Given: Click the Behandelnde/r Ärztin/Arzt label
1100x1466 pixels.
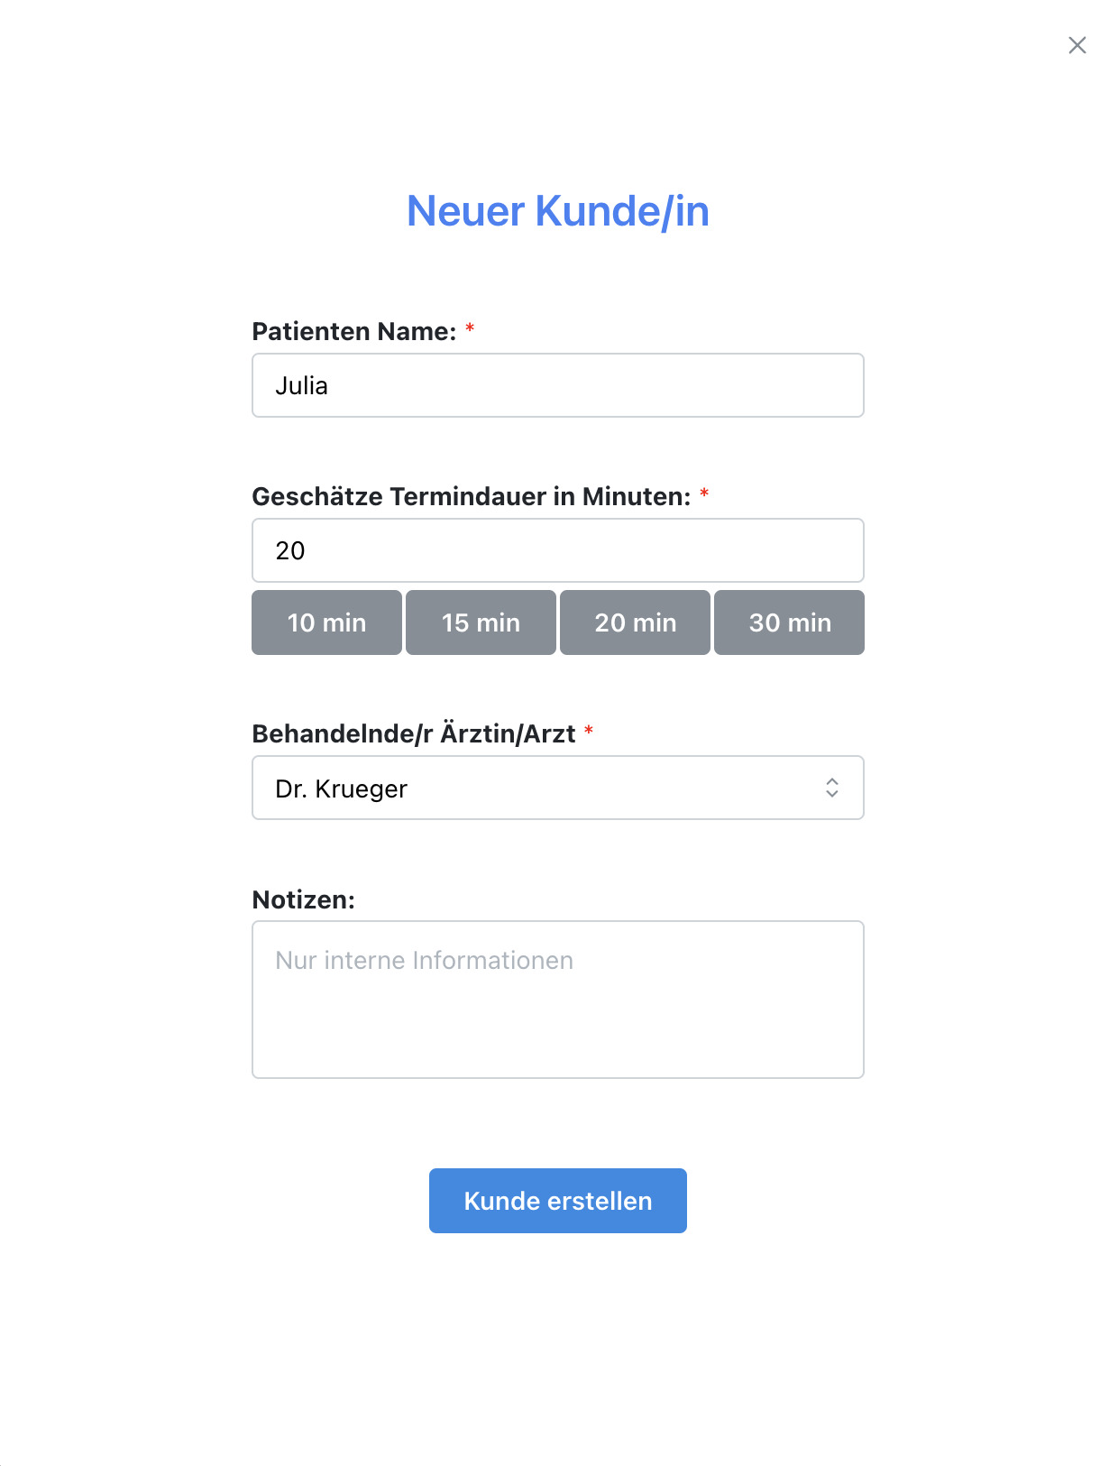Looking at the screenshot, I should [x=414, y=734].
